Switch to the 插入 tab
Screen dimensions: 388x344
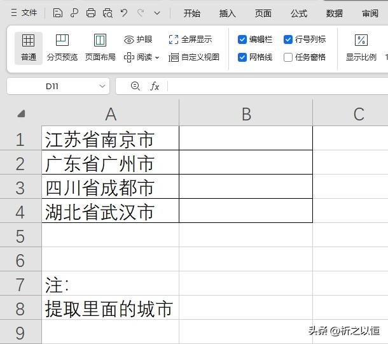point(228,13)
